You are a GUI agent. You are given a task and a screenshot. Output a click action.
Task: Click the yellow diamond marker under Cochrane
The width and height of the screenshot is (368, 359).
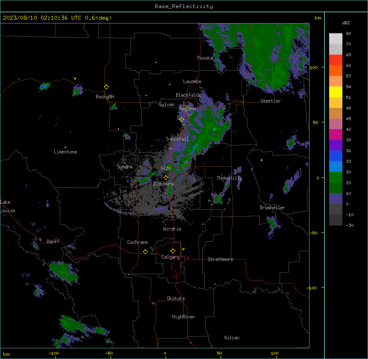145,252
